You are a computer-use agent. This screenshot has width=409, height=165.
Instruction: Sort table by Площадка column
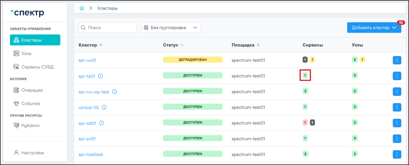pos(258,45)
